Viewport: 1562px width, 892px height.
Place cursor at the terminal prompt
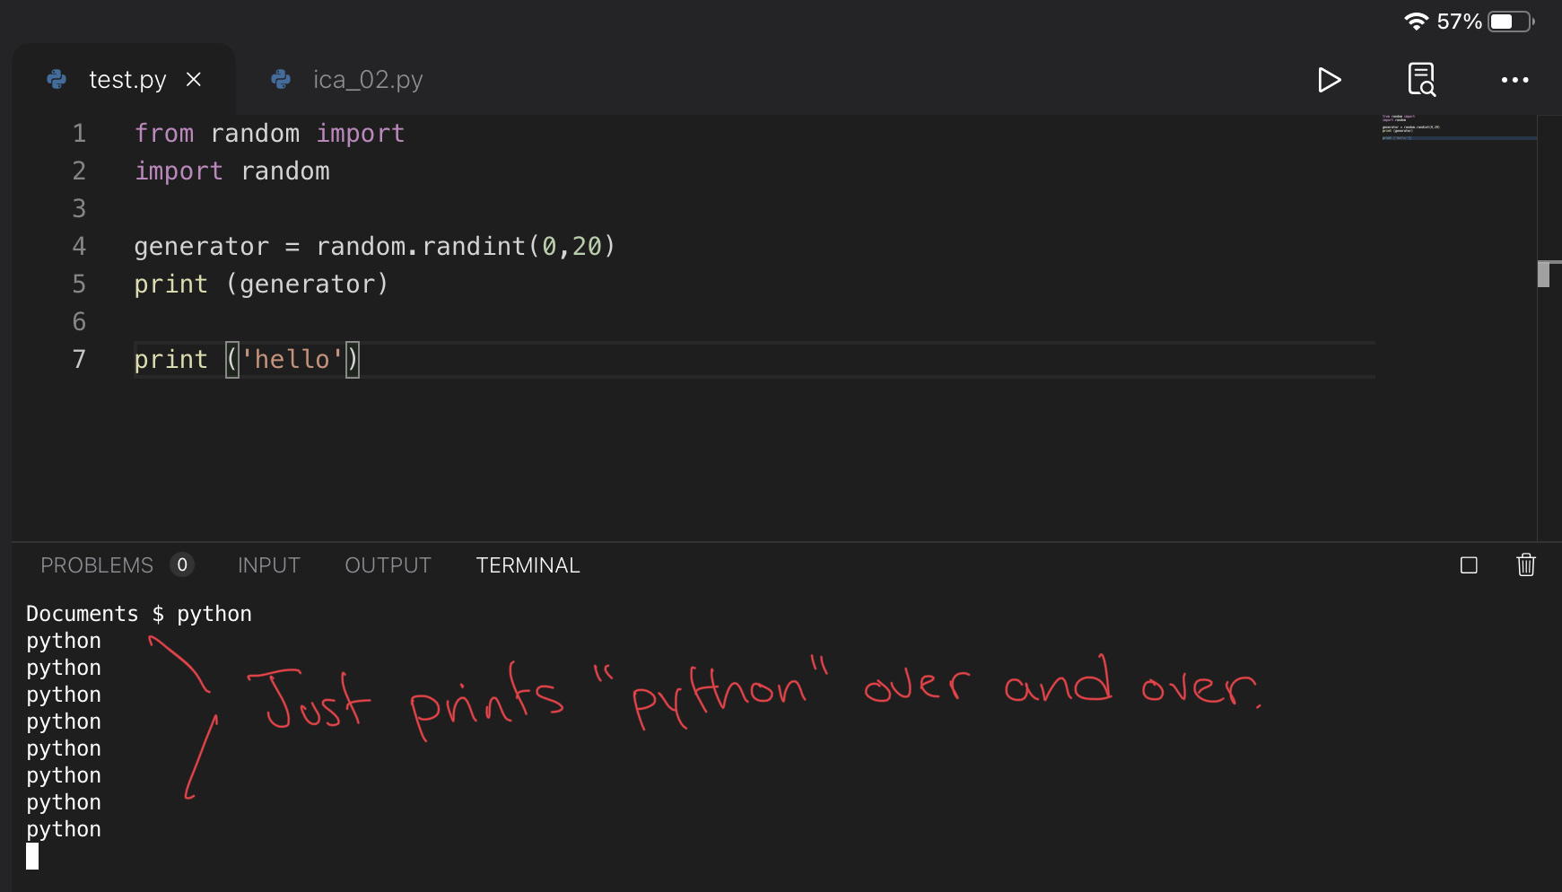click(34, 856)
